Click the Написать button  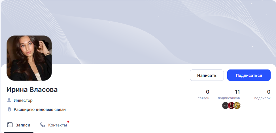[x=207, y=75]
